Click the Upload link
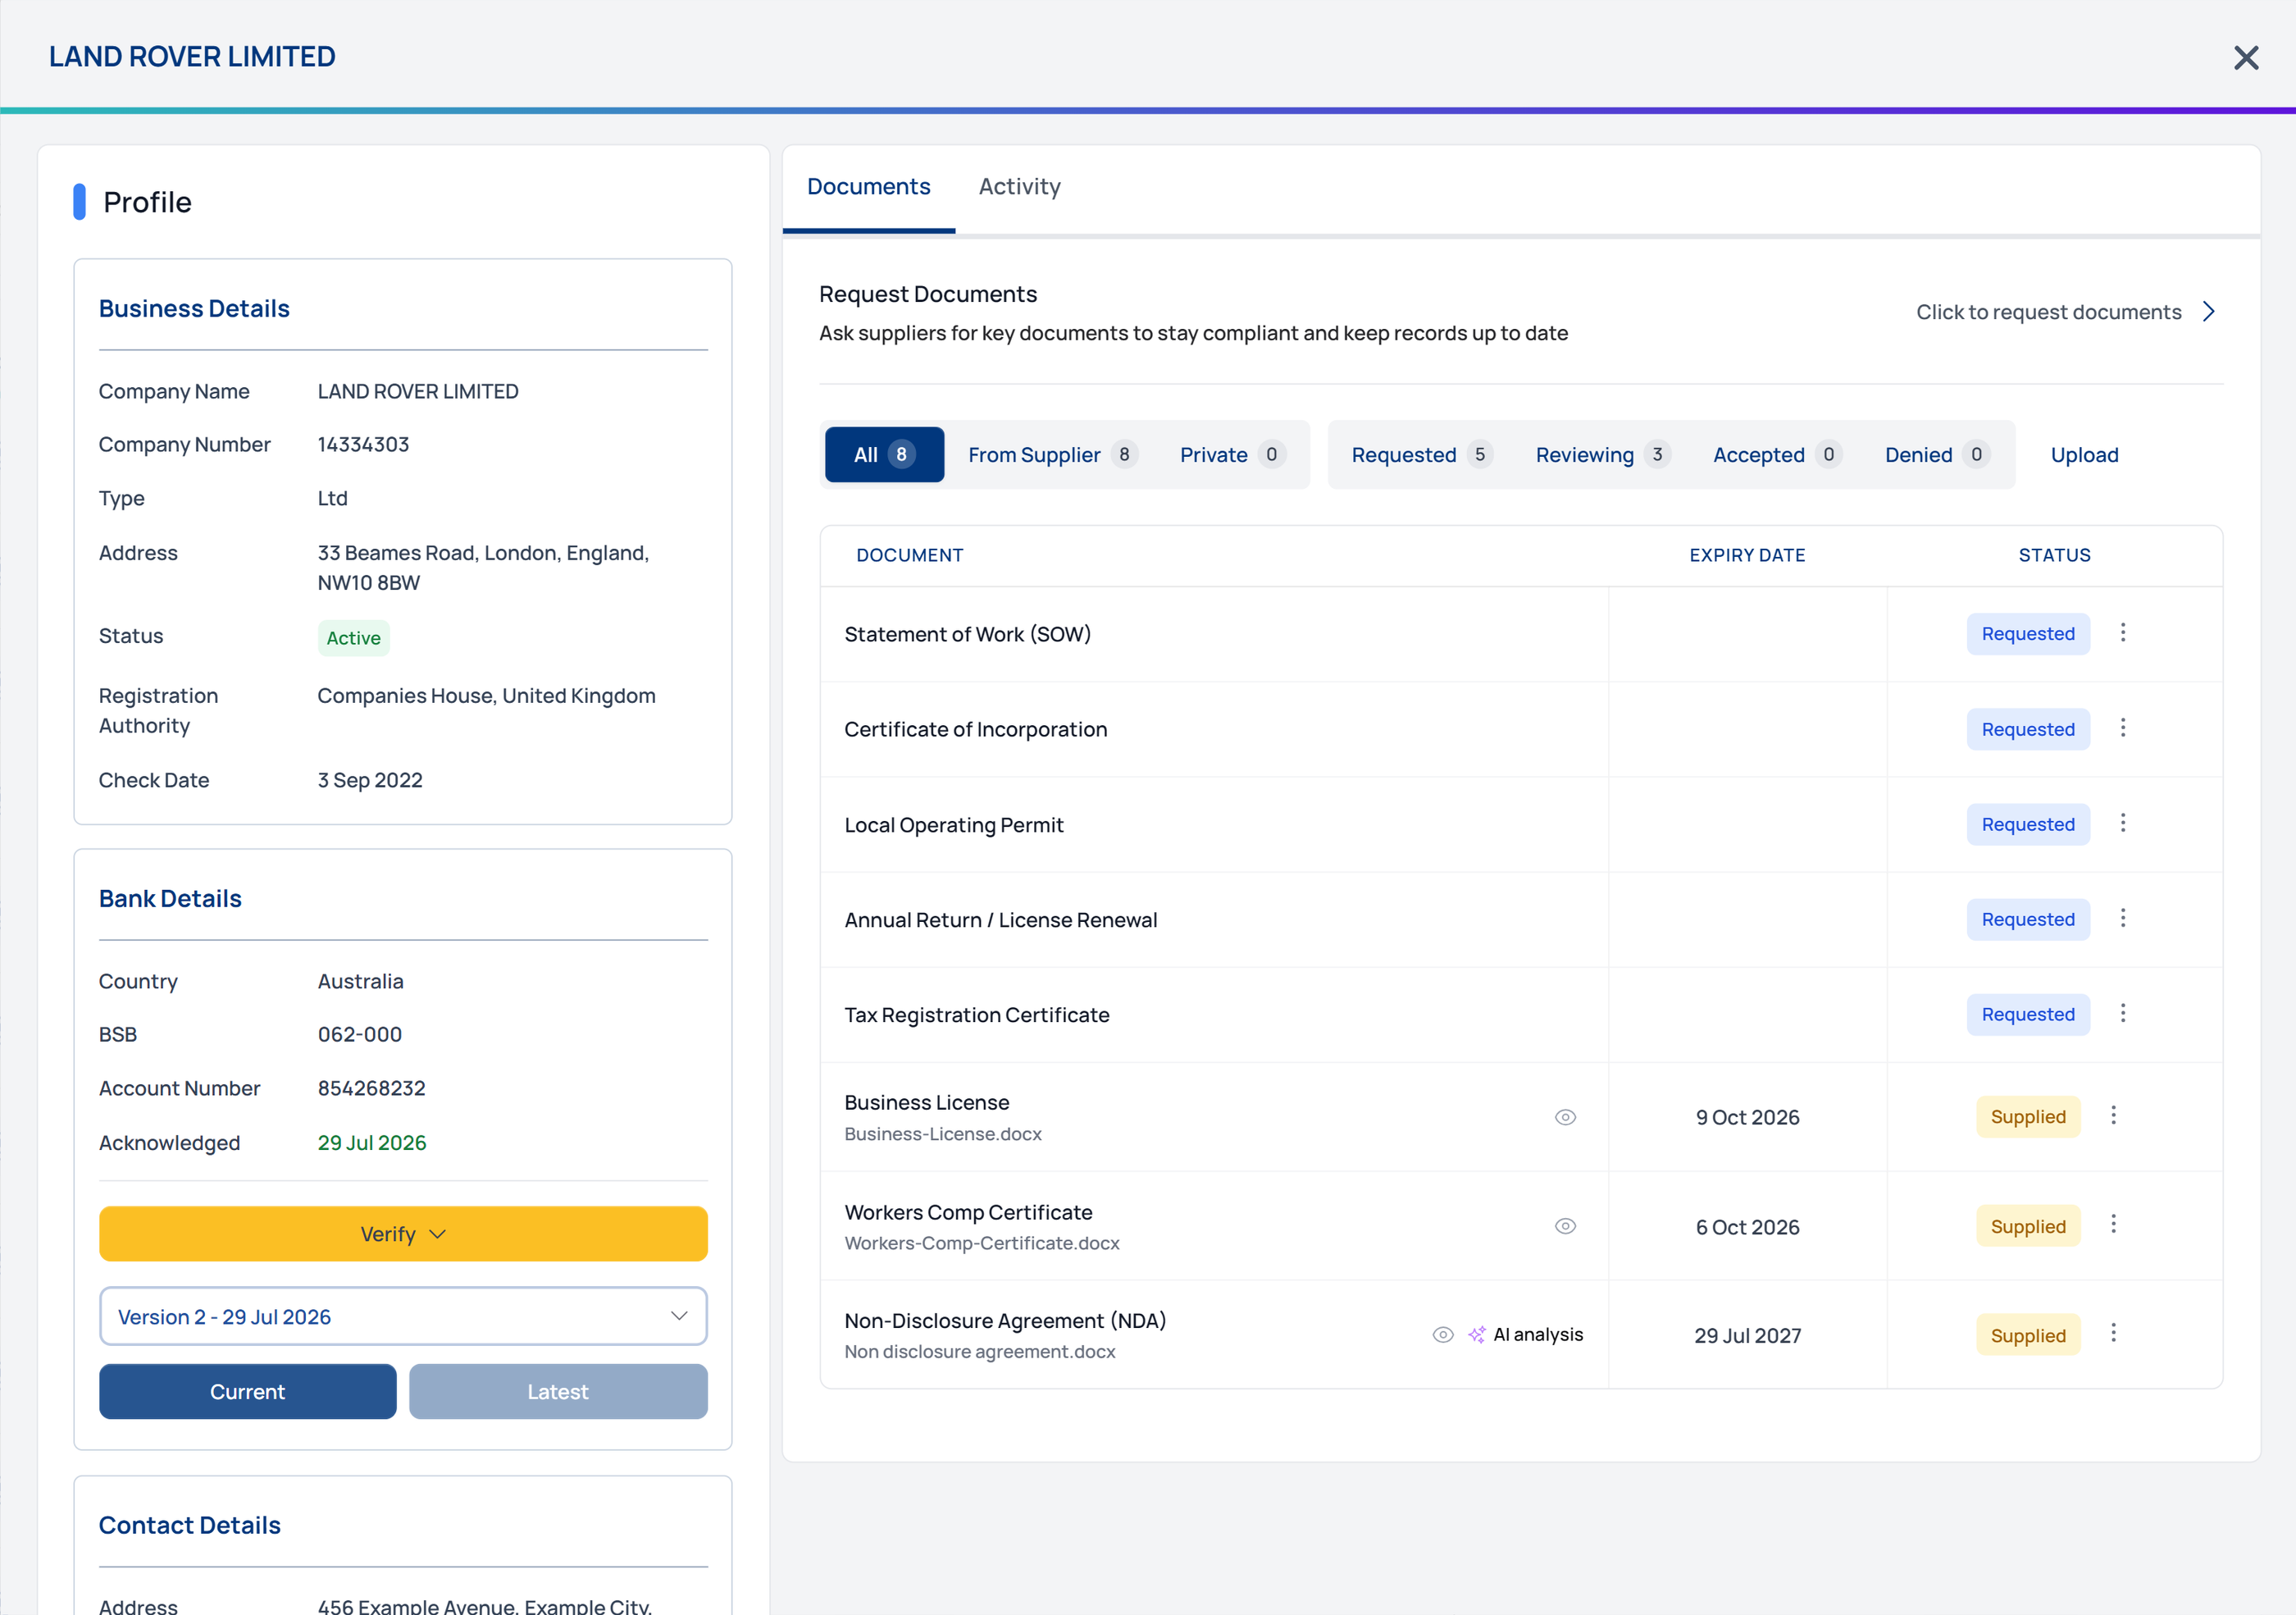This screenshot has height=1615, width=2296. (2084, 455)
